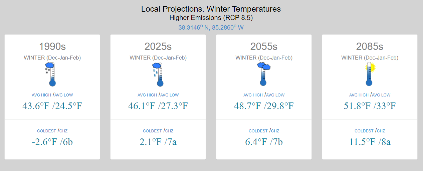Select the 1990s card heading
423x171 pixels.
pyautogui.click(x=52, y=46)
